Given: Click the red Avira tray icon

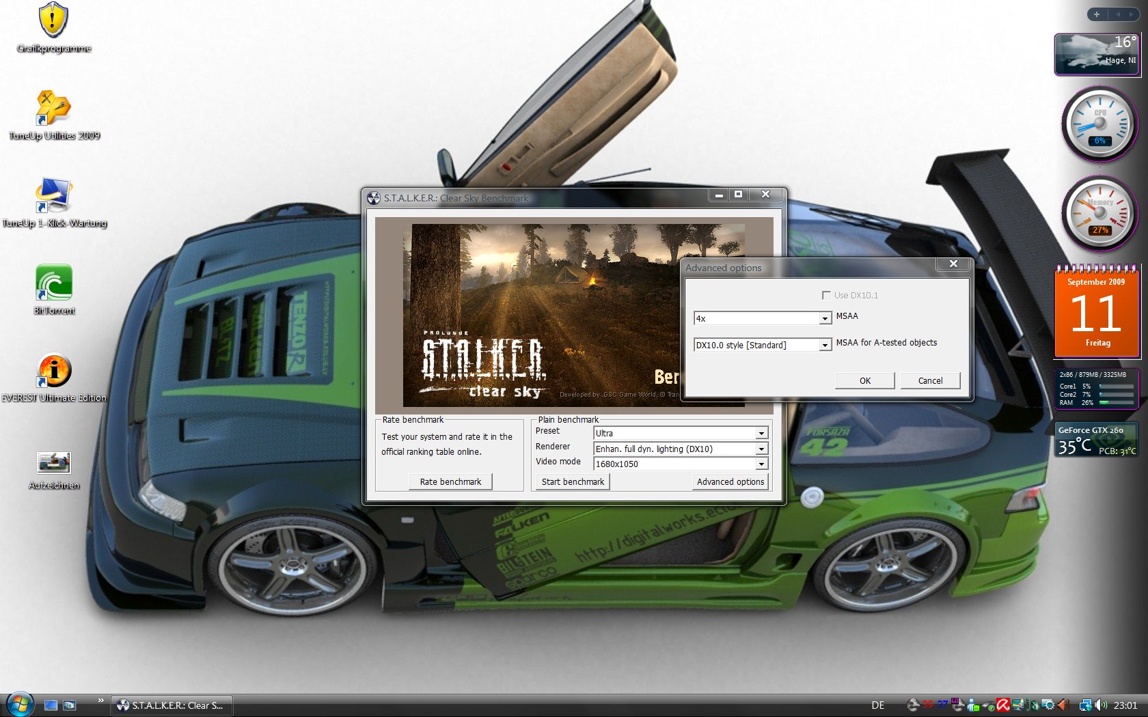Looking at the screenshot, I should (1003, 705).
